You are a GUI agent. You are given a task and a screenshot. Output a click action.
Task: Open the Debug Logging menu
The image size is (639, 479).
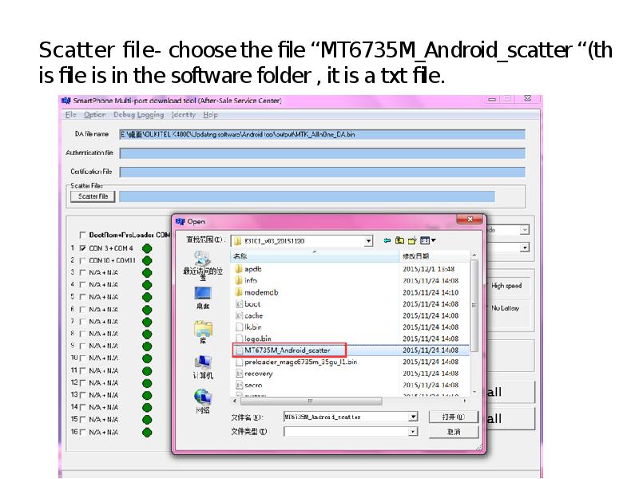click(x=139, y=115)
